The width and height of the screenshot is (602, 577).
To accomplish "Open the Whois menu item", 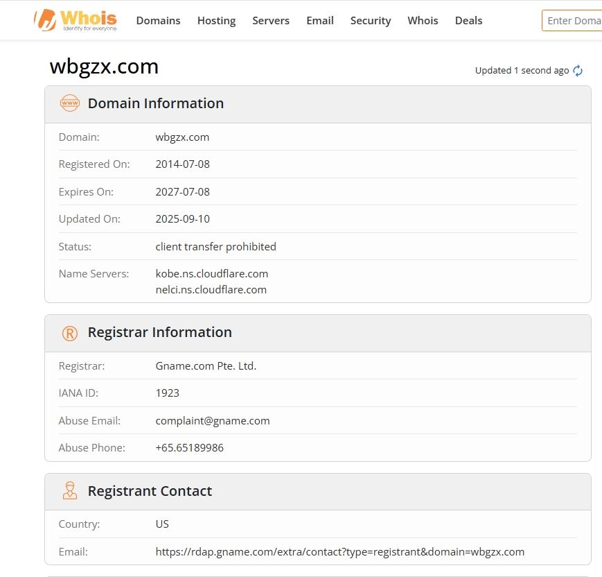I will (423, 20).
